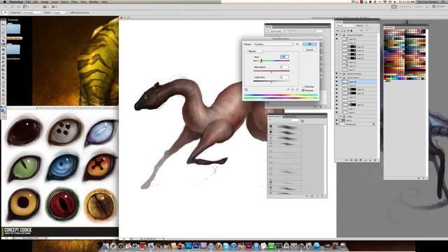Click the preset options icon beside Preset dropdown
The width and height of the screenshot is (448, 252).
point(297,44)
